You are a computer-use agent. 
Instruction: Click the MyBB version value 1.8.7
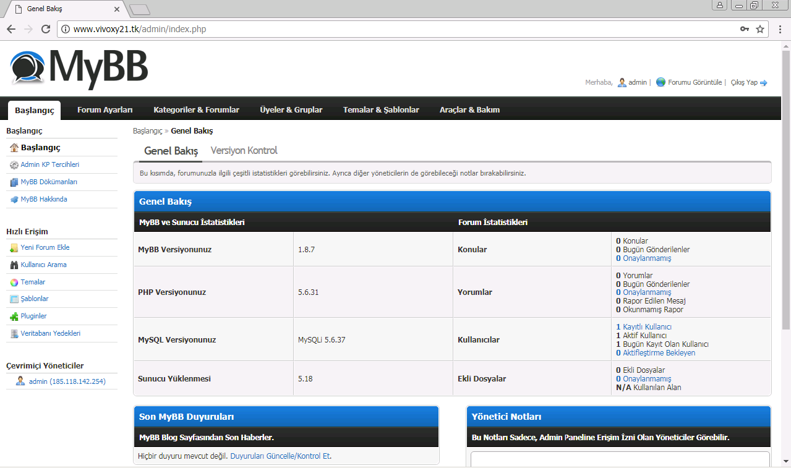coord(305,250)
